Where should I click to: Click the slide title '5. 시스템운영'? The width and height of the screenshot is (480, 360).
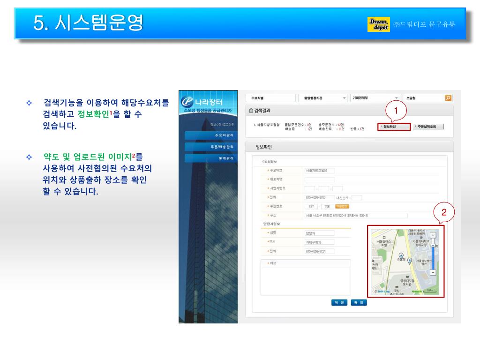(89, 22)
